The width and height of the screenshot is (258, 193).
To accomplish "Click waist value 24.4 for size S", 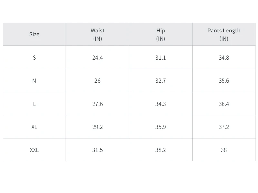I will pos(97,58).
